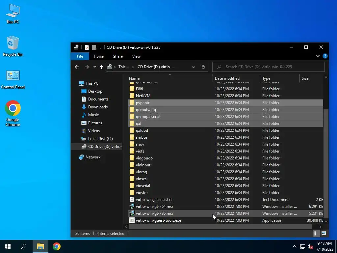Click virtio-win_license.txt document icon
Image resolution: width=337 pixels, height=253 pixels.
click(x=132, y=199)
